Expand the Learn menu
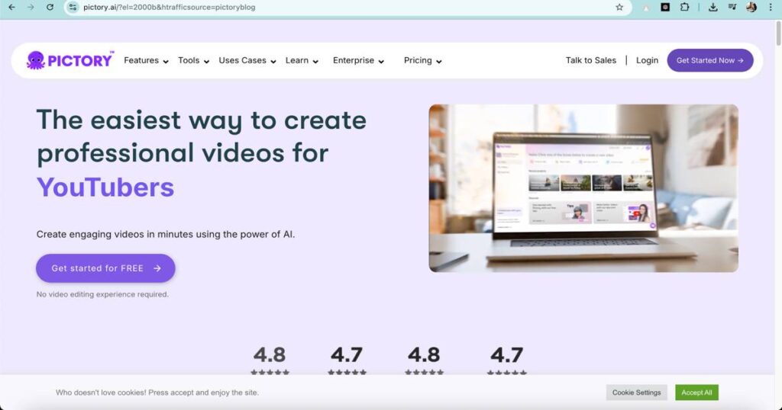 [302, 60]
